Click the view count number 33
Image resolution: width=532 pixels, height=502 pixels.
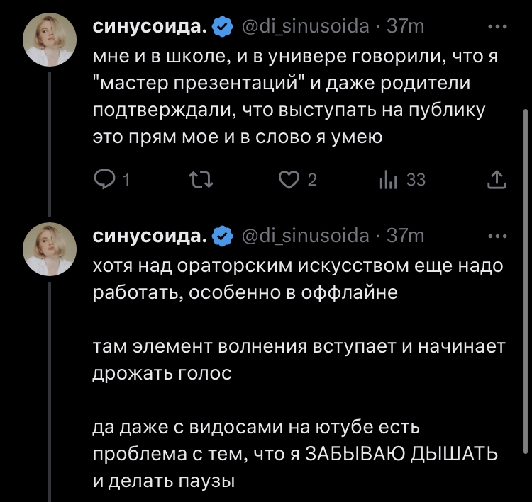416,181
